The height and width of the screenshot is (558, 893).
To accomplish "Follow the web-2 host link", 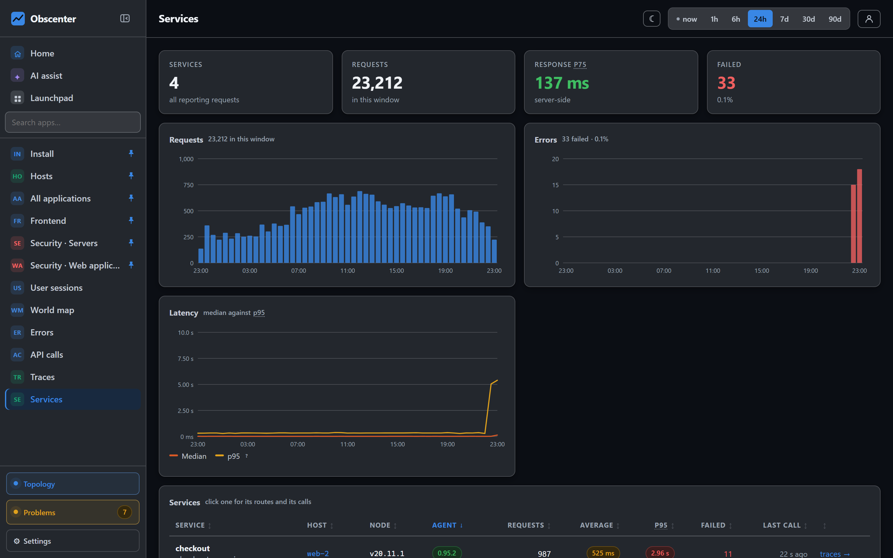I will (318, 553).
